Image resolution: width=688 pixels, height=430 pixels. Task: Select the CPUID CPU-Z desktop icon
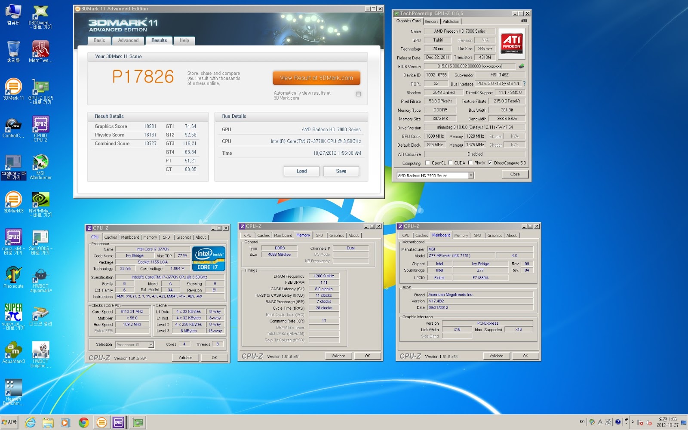click(41, 129)
